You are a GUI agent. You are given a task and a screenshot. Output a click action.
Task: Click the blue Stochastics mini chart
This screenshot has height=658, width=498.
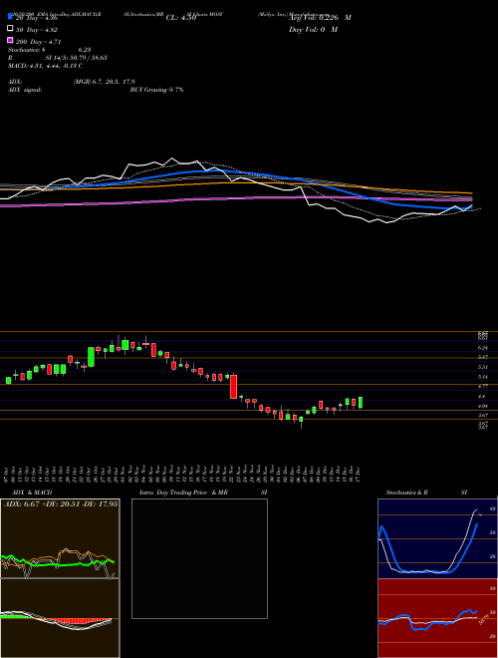(437, 538)
